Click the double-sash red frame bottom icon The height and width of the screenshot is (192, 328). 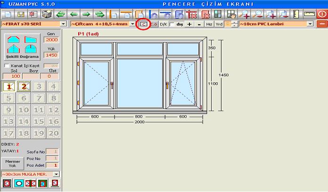click(x=31, y=183)
